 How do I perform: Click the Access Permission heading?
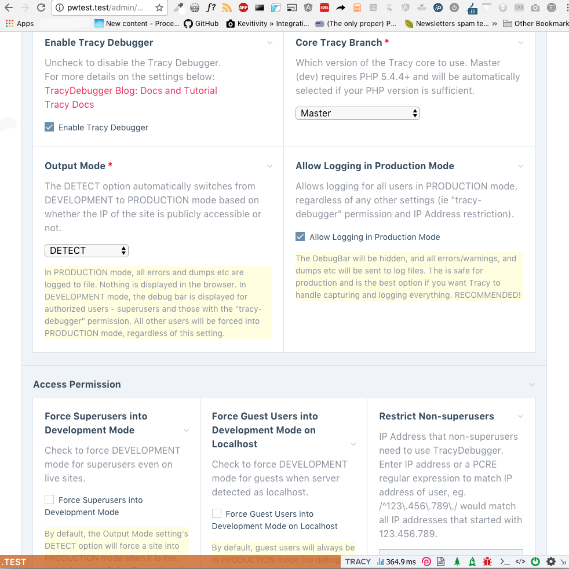click(x=77, y=384)
